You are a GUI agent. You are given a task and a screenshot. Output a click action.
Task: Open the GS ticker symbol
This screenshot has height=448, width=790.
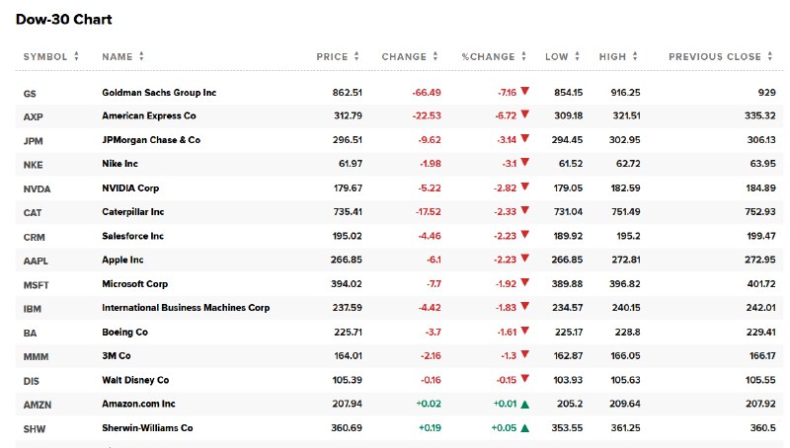pyautogui.click(x=30, y=94)
